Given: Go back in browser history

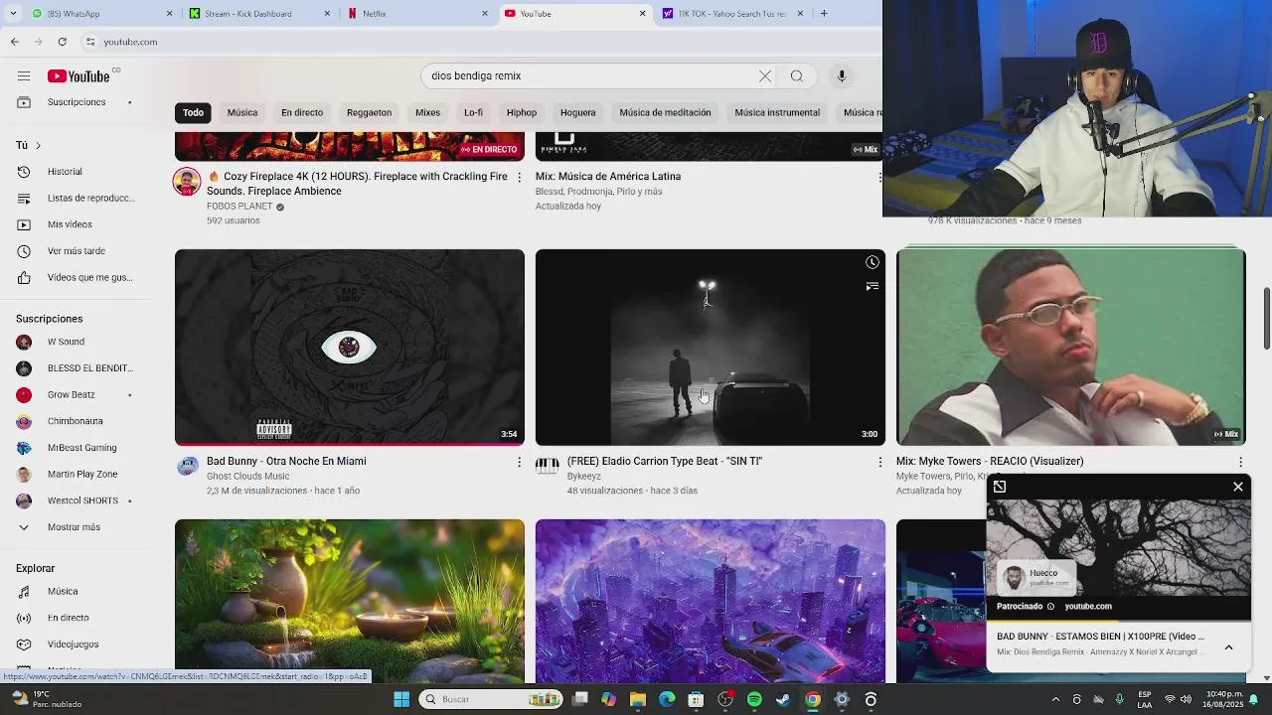Looking at the screenshot, I should tap(15, 42).
